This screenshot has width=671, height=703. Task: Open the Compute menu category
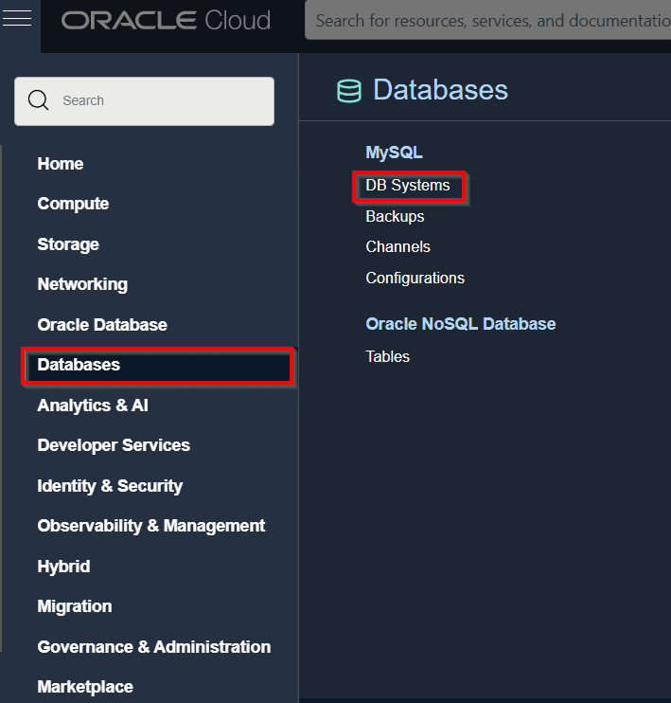[73, 204]
